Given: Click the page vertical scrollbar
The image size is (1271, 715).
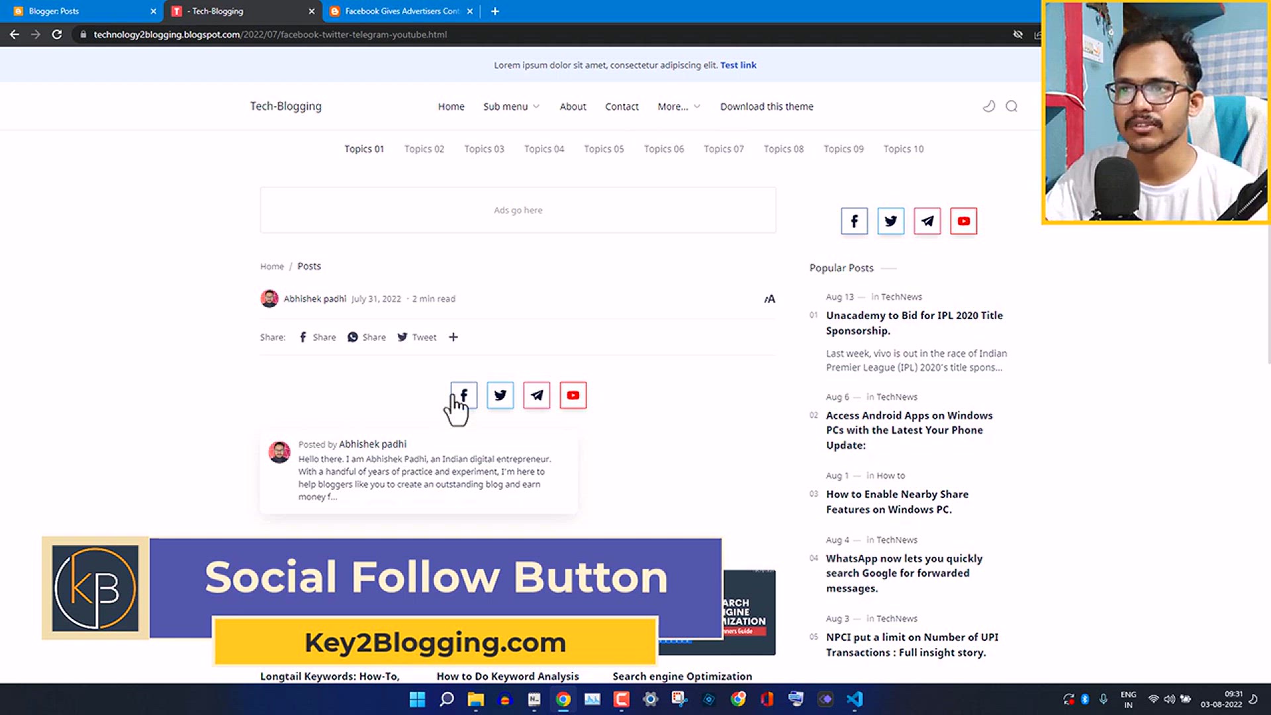Looking at the screenshot, I should tap(1268, 293).
